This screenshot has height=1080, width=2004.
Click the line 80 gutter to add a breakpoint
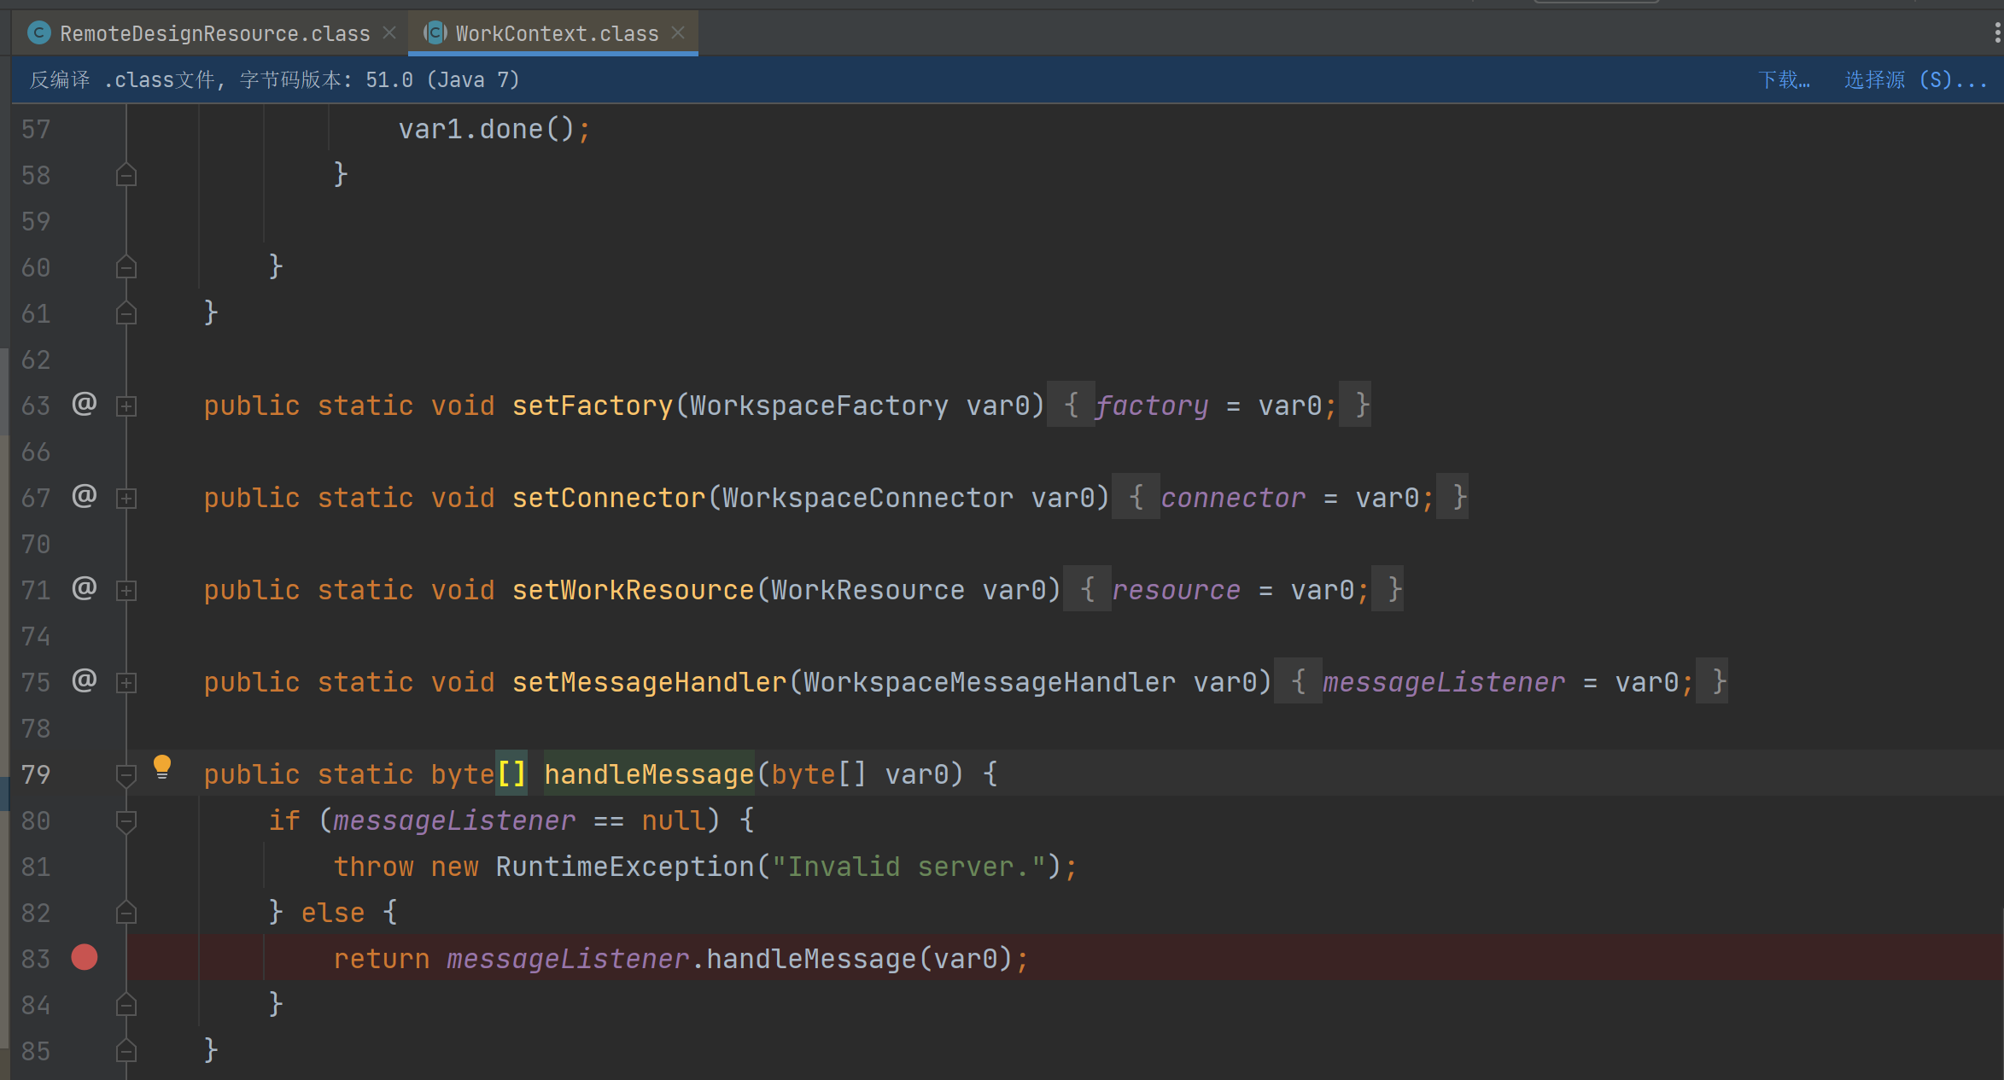click(x=84, y=820)
